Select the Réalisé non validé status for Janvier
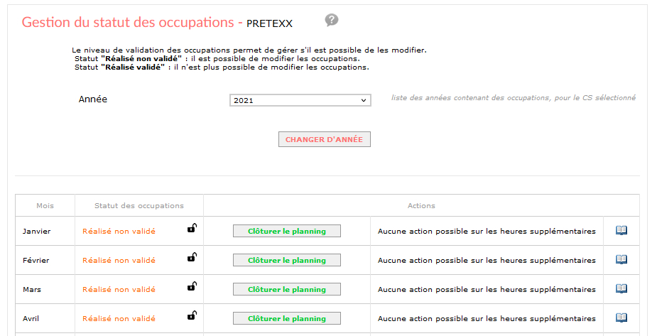The height and width of the screenshot is (336, 657). click(119, 232)
